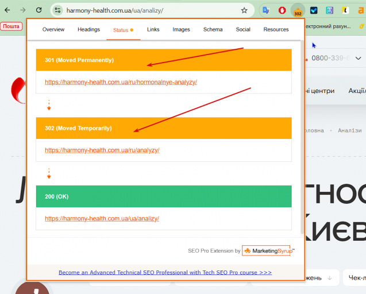Bookmark this page with the star icon
Image resolution: width=366 pixels, height=294 pixels.
pyautogui.click(x=244, y=10)
